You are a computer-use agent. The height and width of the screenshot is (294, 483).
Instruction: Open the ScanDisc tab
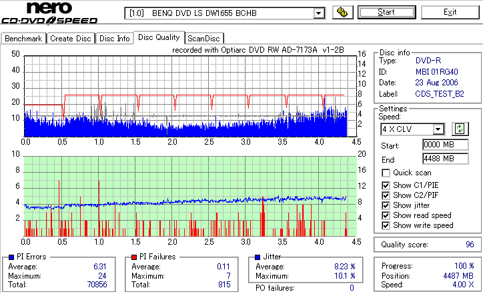[203, 39]
